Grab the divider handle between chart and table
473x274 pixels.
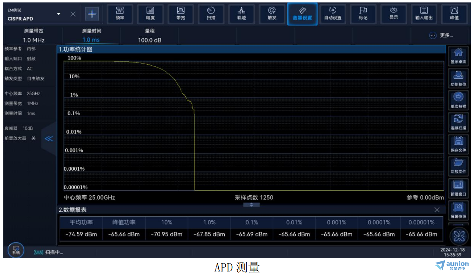tap(251, 205)
